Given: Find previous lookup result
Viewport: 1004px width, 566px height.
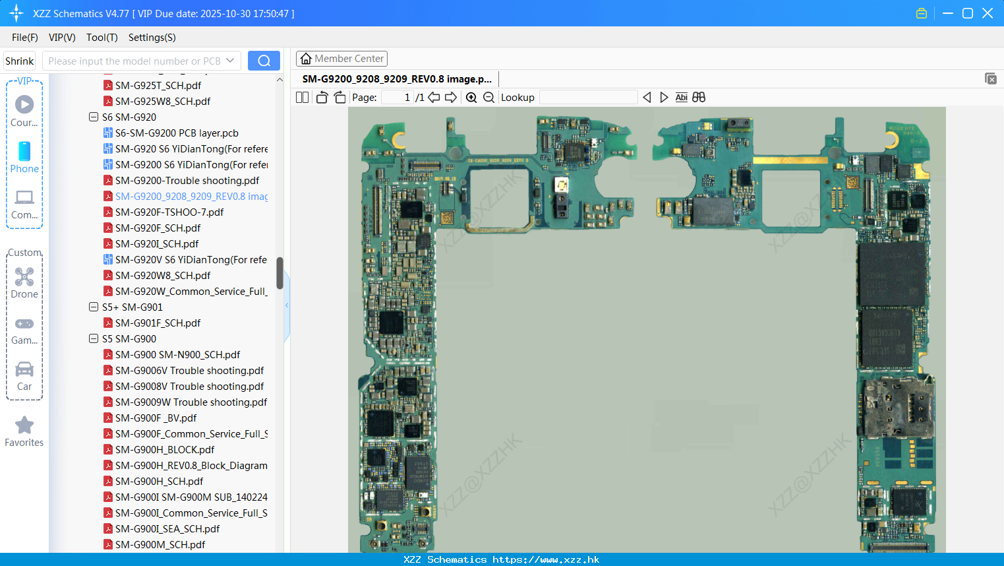Looking at the screenshot, I should (x=647, y=98).
